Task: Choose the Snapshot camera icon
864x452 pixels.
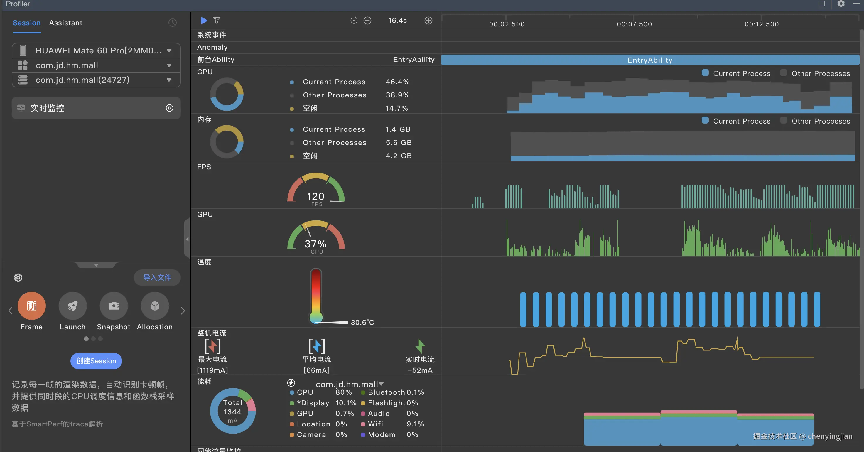Action: pos(114,306)
